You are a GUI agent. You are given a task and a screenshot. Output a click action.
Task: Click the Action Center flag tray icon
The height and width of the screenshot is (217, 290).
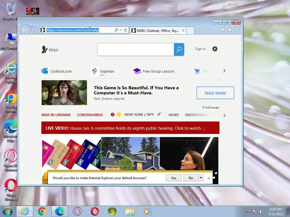pyautogui.click(x=255, y=212)
